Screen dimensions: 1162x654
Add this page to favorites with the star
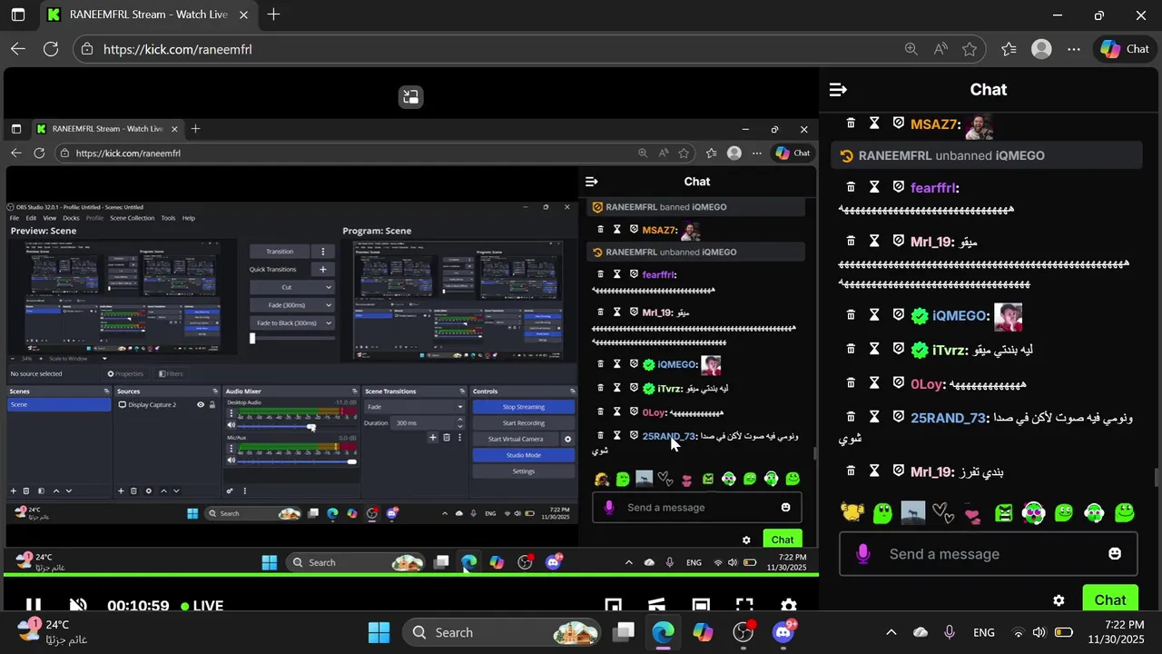(970, 49)
